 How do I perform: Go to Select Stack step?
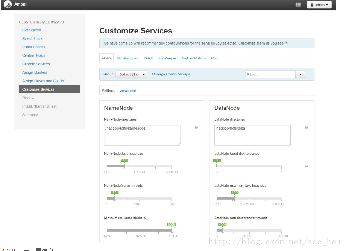point(32,38)
